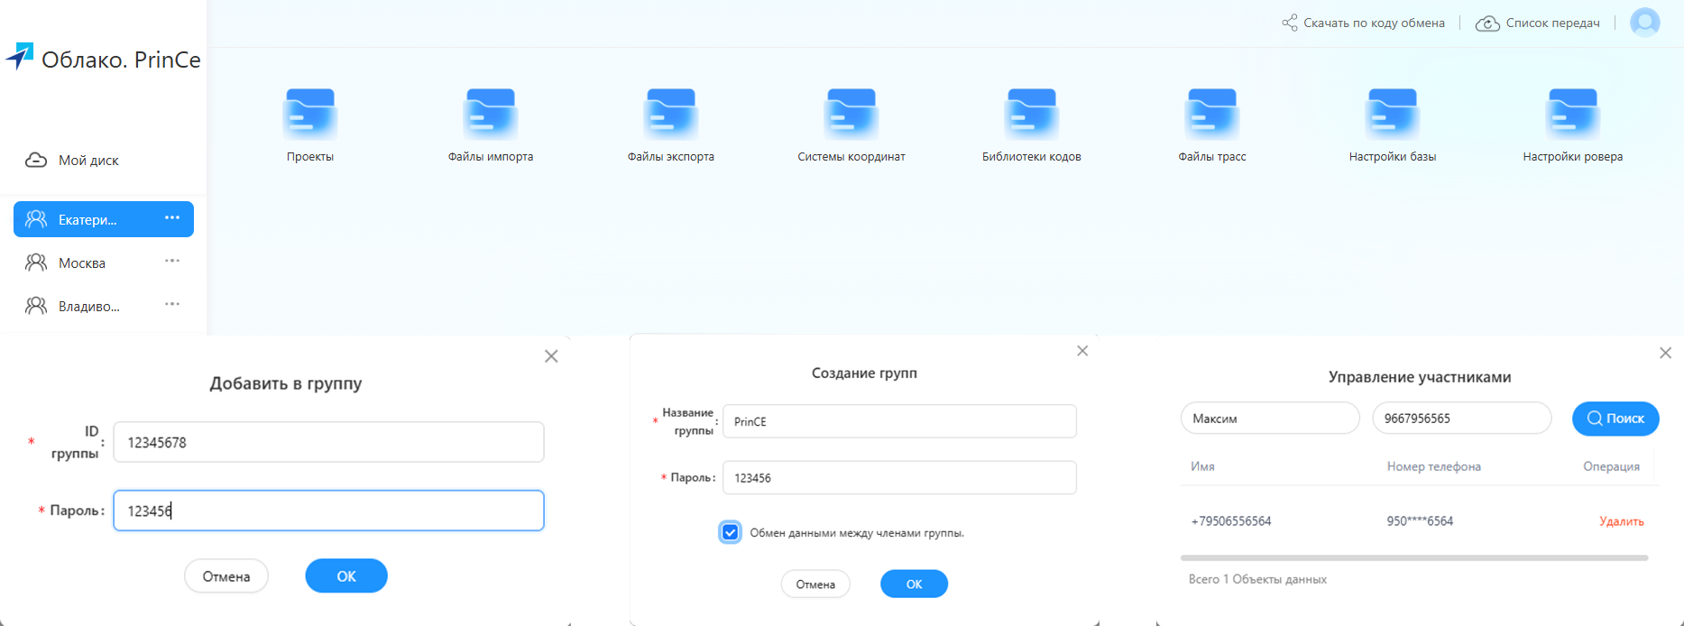This screenshot has height=626, width=1684.
Task: Click the Поиск search button
Action: tap(1615, 419)
